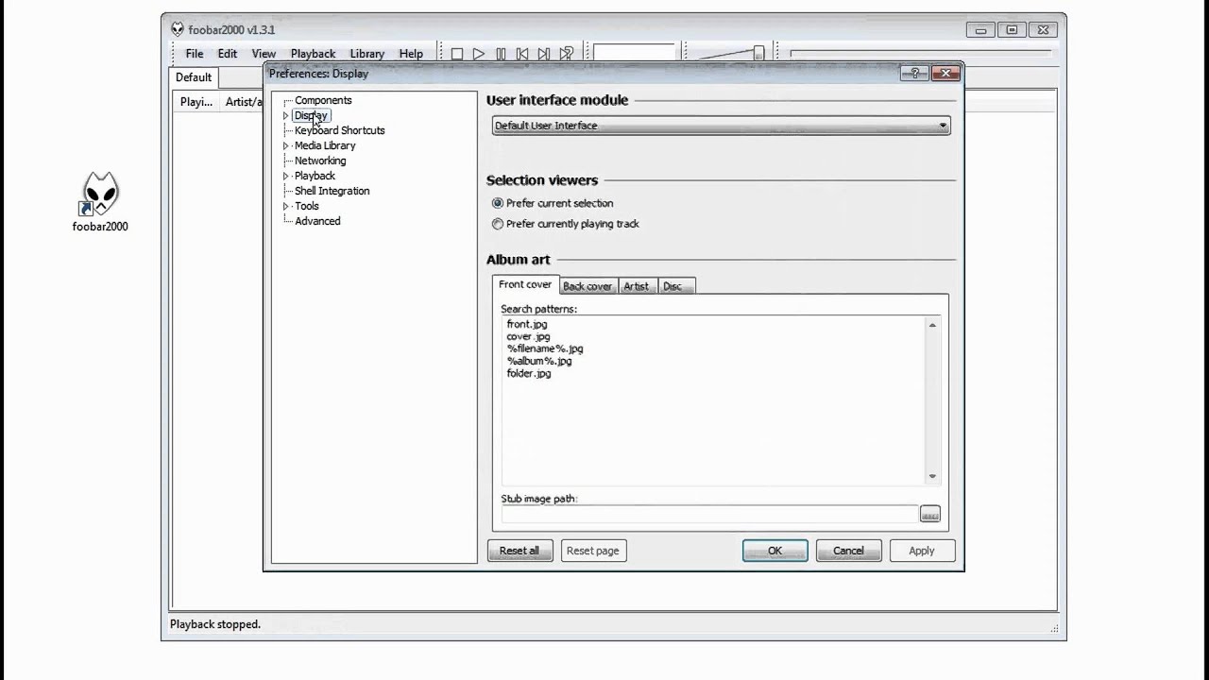Click the Cancel button
Screen dimensions: 1209x680
point(848,551)
